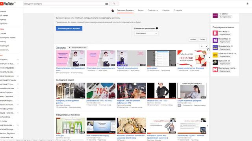
Task: Click the Отмена button
Action: (x=193, y=40)
